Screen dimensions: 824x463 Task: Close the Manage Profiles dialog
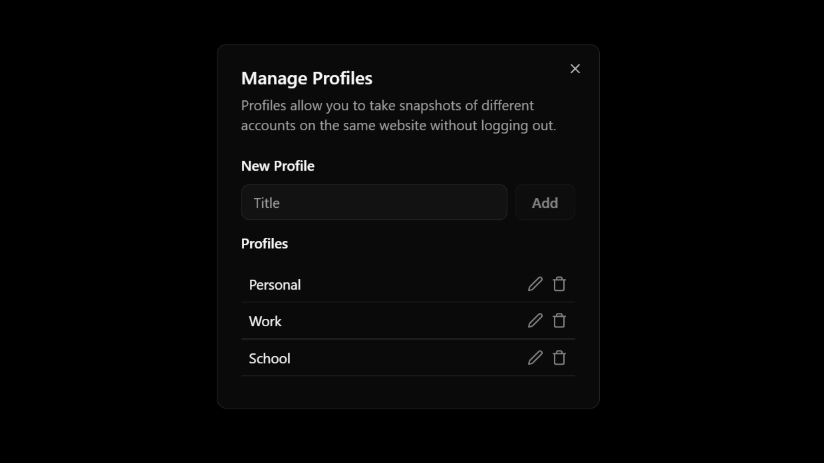(575, 69)
